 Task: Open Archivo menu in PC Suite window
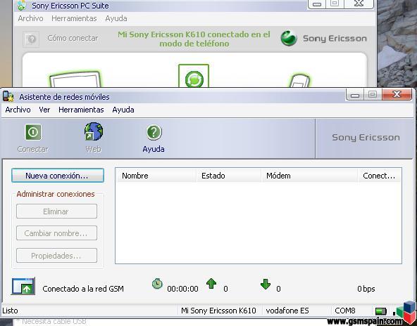pyautogui.click(x=30, y=18)
